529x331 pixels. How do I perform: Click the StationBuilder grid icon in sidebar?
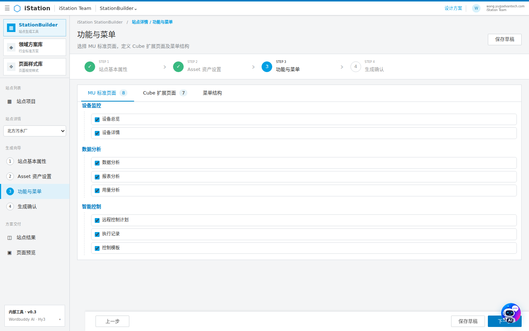pos(11,28)
